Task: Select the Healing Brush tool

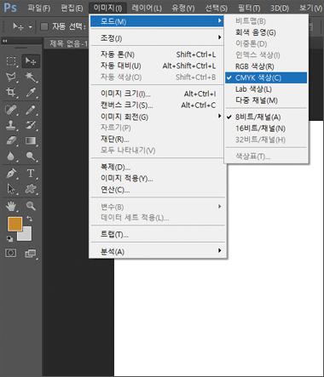Action: pyautogui.click(x=11, y=110)
